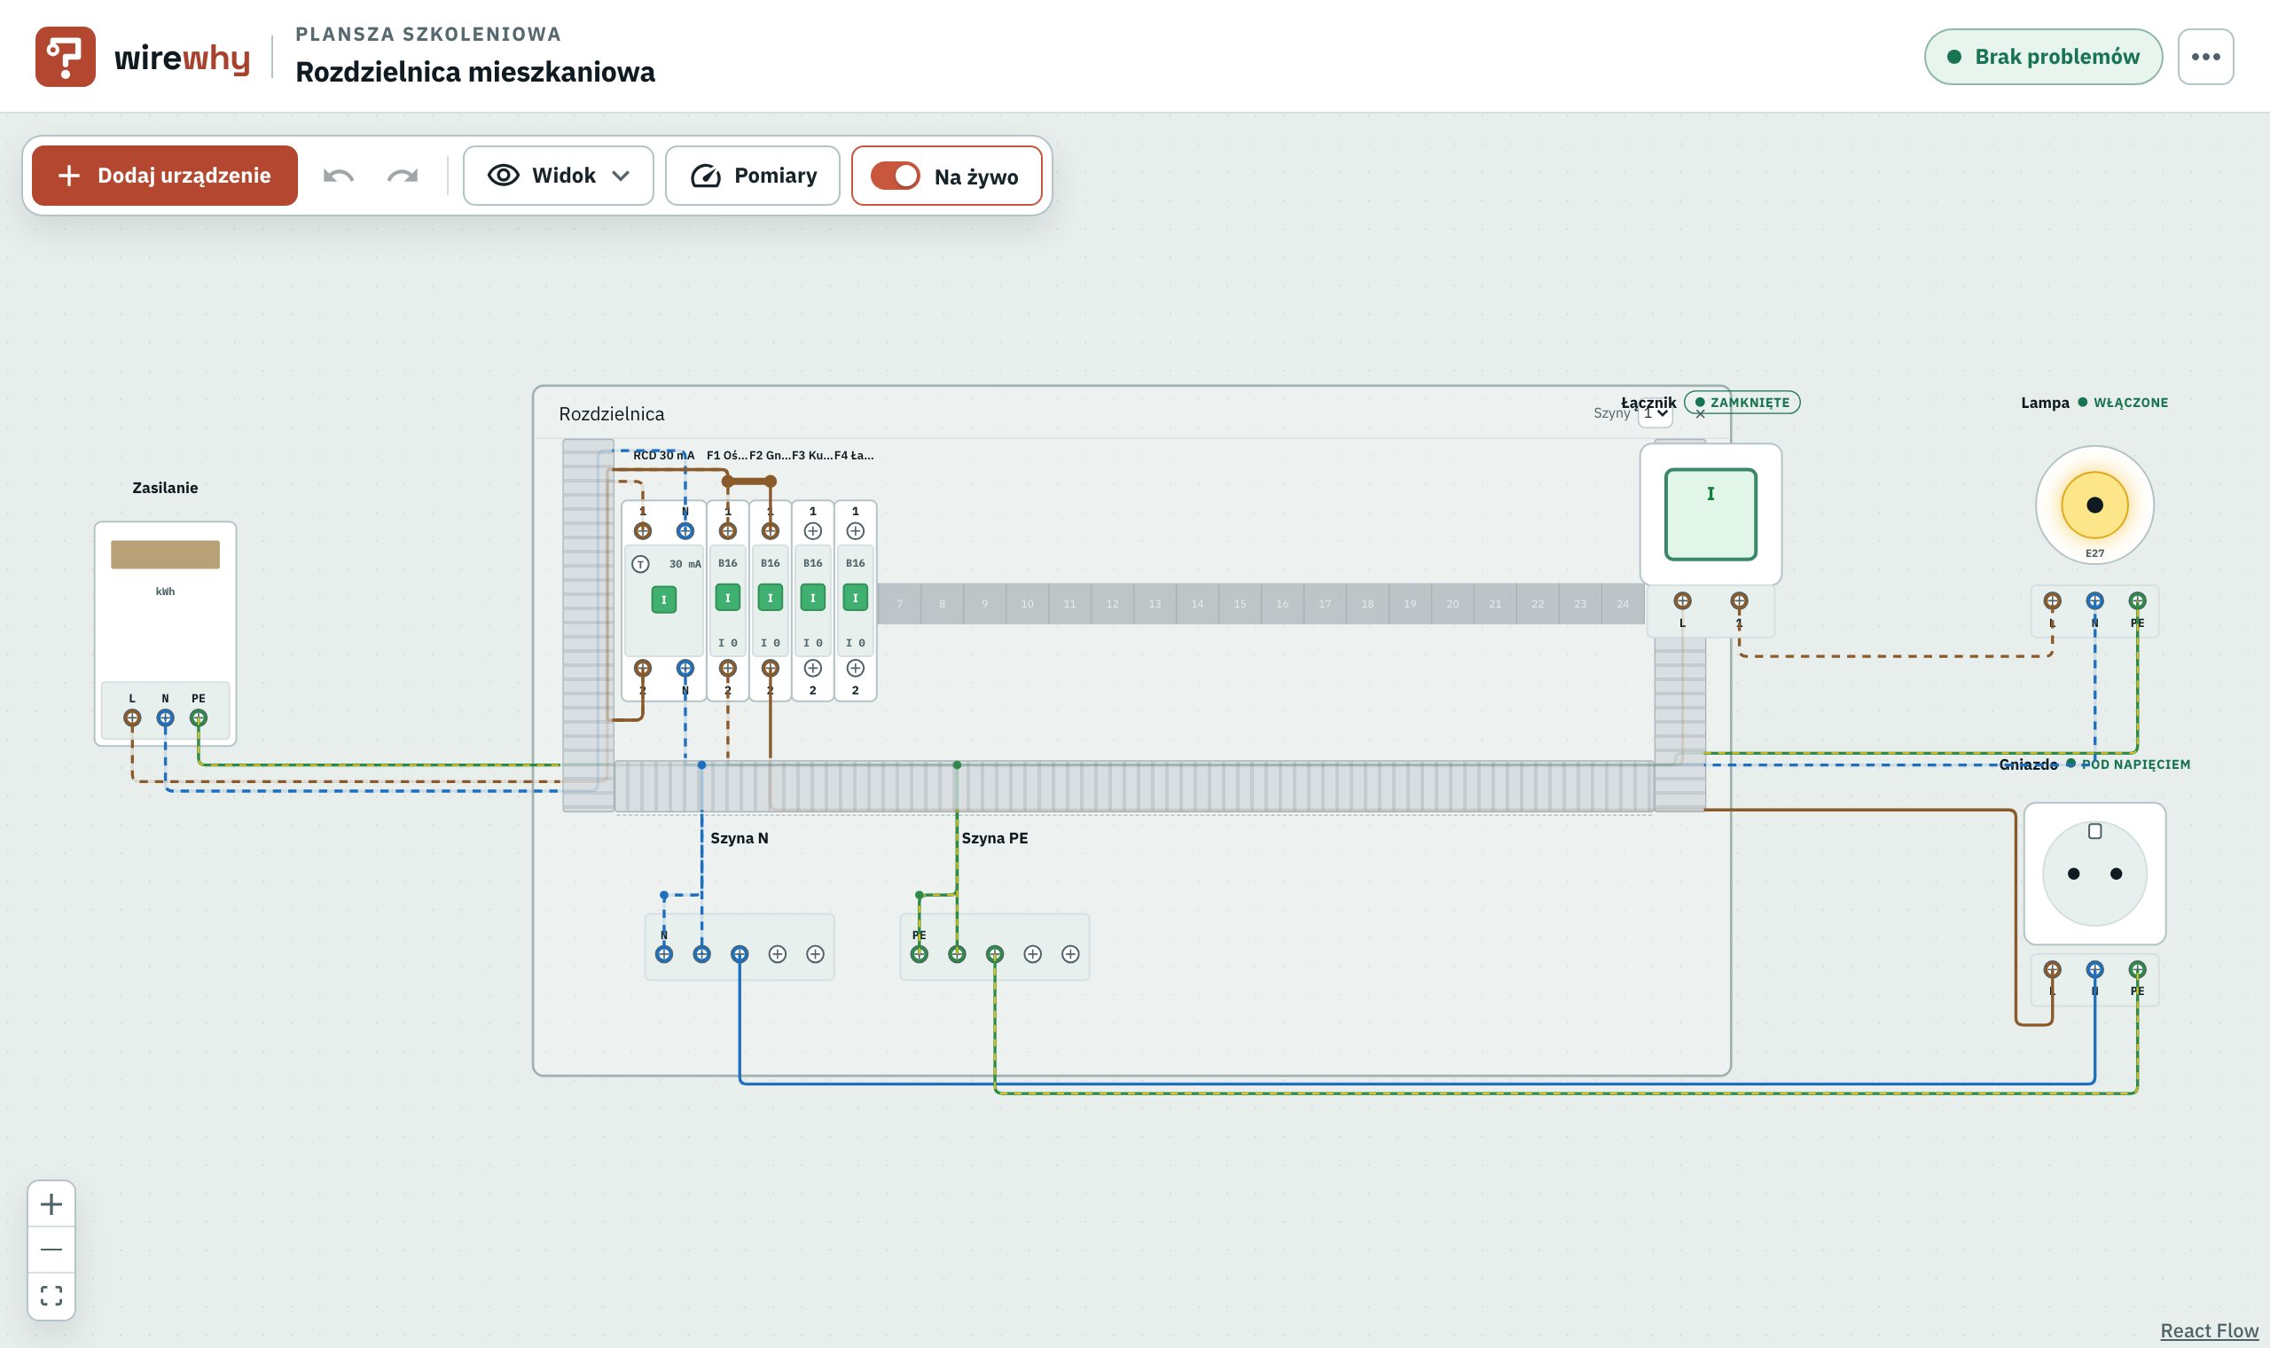
Task: Zoom in with the plus icon
Action: (x=51, y=1204)
